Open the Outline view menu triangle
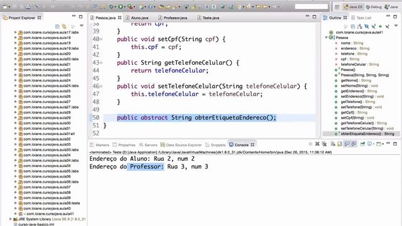The width and height of the screenshot is (402, 226). [396, 26]
